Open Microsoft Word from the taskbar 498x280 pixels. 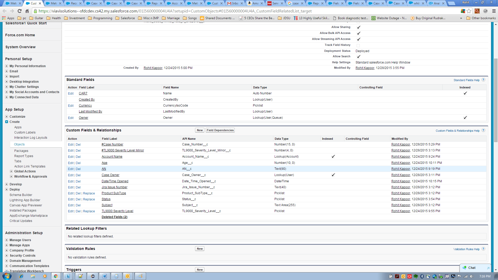[105, 276]
